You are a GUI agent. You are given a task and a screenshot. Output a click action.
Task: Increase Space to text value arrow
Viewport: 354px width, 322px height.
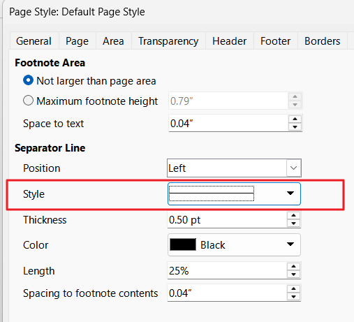pos(295,119)
